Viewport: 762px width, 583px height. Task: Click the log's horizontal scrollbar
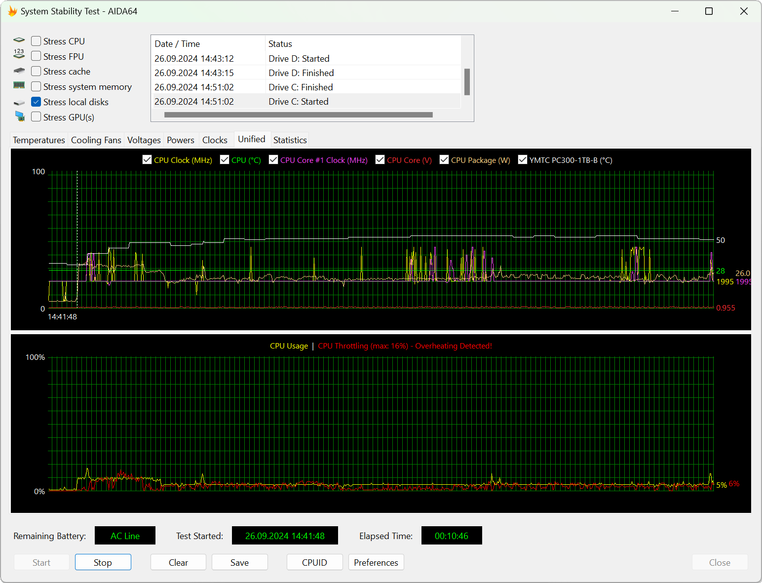298,115
